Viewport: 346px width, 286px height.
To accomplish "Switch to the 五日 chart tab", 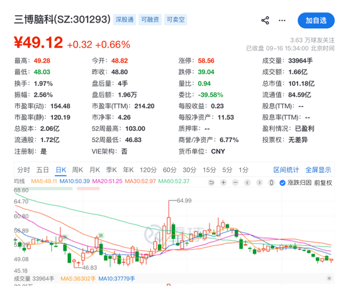I will click(42, 170).
